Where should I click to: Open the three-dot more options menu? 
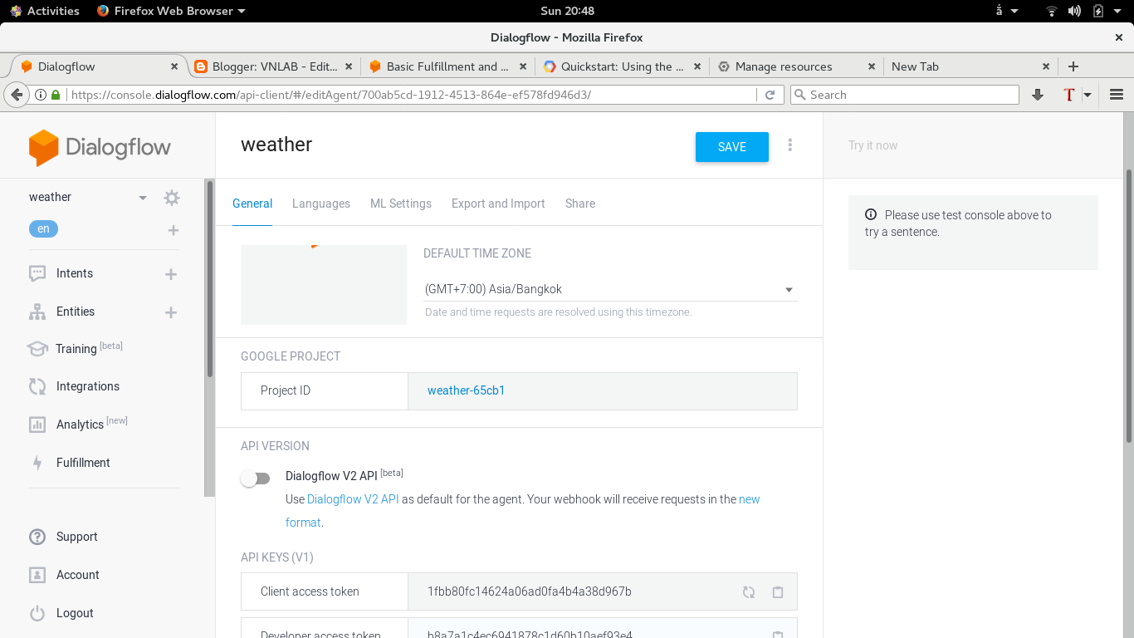(789, 145)
